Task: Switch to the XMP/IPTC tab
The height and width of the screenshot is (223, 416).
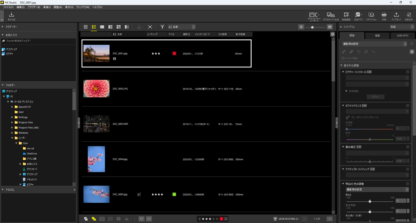Action: [403, 36]
